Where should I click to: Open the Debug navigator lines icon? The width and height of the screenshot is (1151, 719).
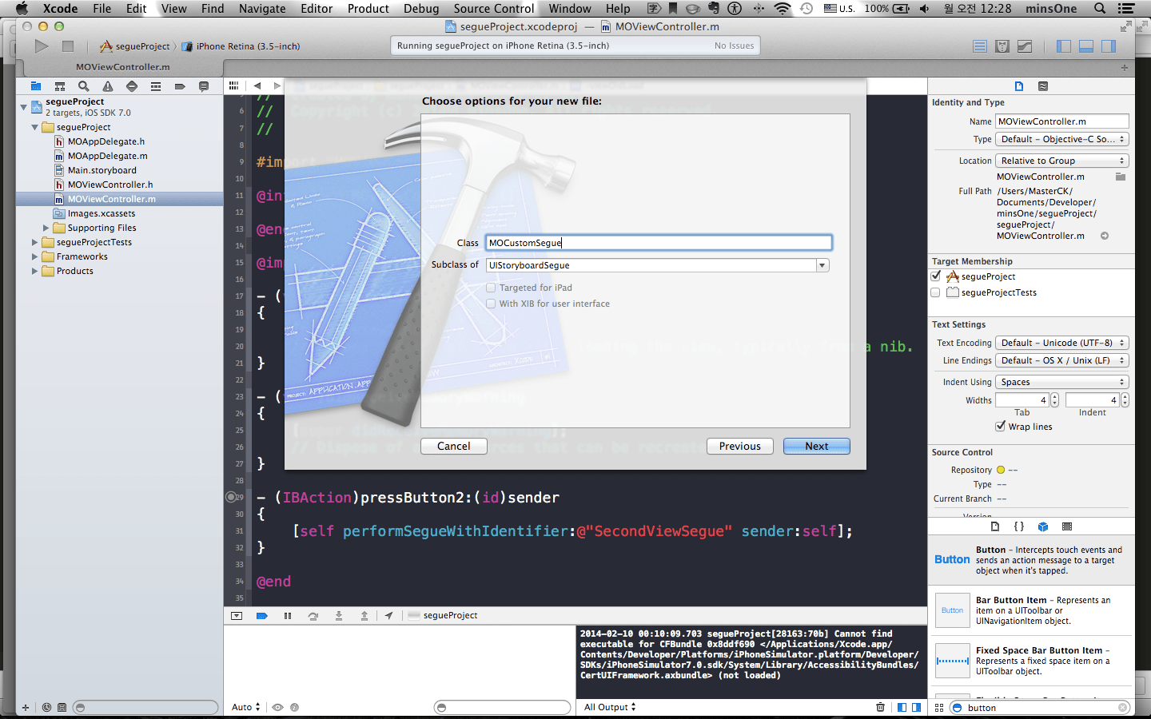[156, 86]
